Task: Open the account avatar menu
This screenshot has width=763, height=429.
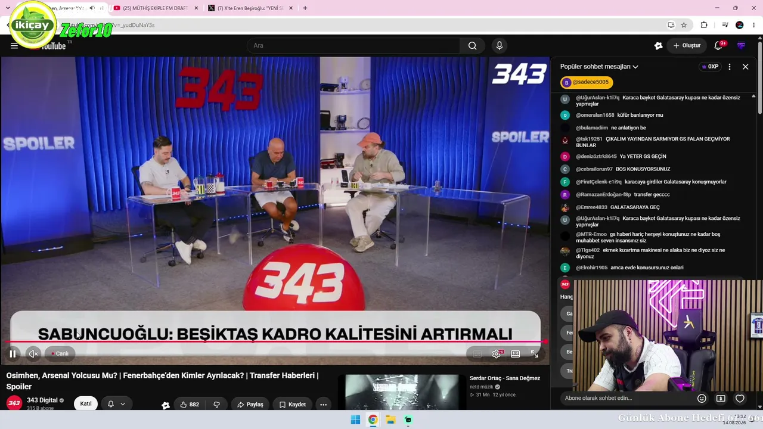Action: (742, 46)
